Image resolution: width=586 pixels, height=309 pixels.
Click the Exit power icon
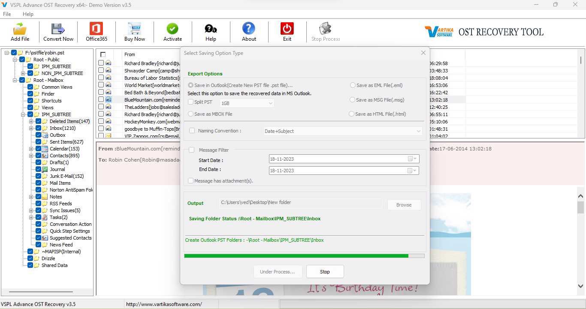point(287,29)
